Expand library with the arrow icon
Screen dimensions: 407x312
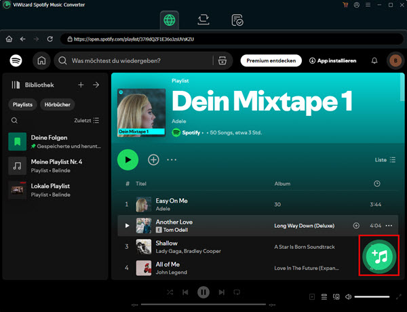(x=96, y=85)
